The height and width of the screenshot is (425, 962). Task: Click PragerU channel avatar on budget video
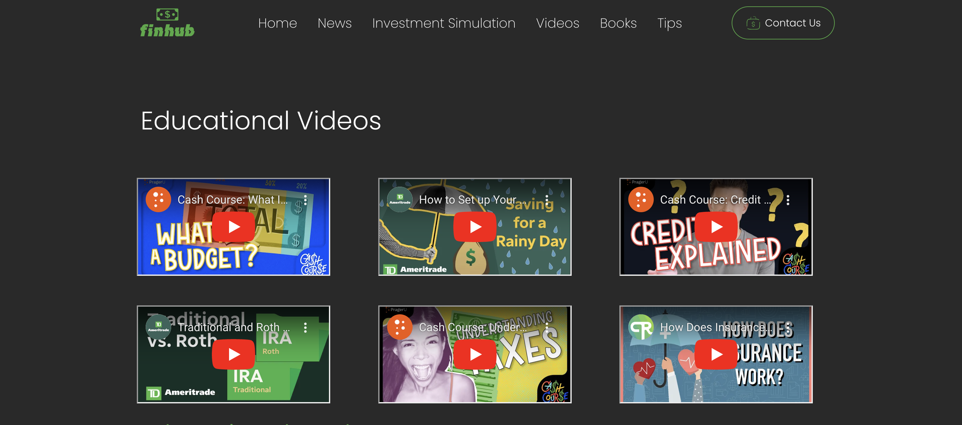pos(158,200)
